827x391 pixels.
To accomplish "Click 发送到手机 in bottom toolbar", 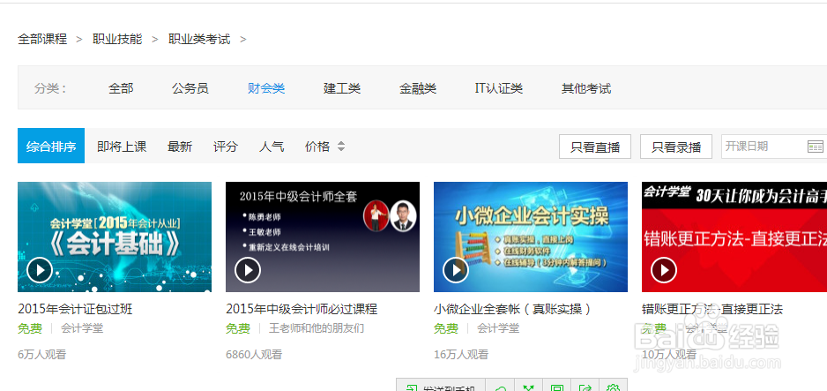I will (x=441, y=387).
